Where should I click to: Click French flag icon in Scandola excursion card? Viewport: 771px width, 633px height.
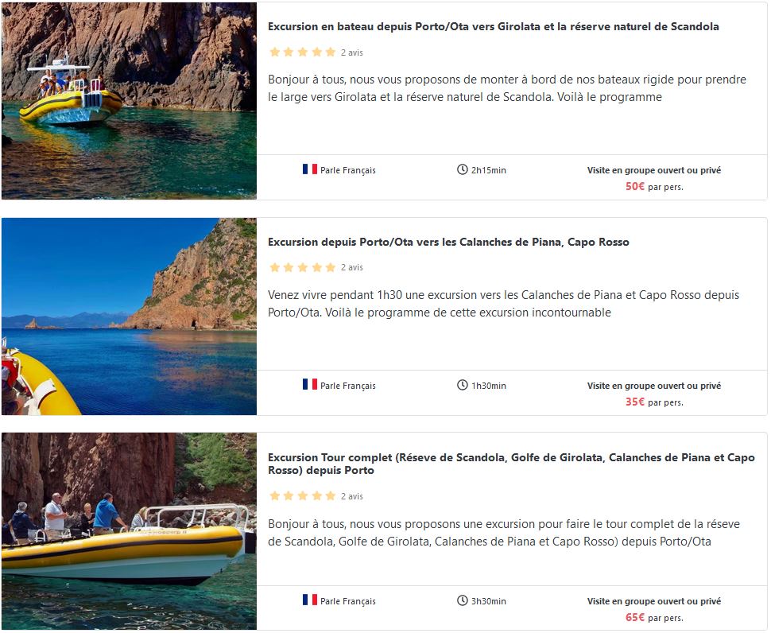309,169
